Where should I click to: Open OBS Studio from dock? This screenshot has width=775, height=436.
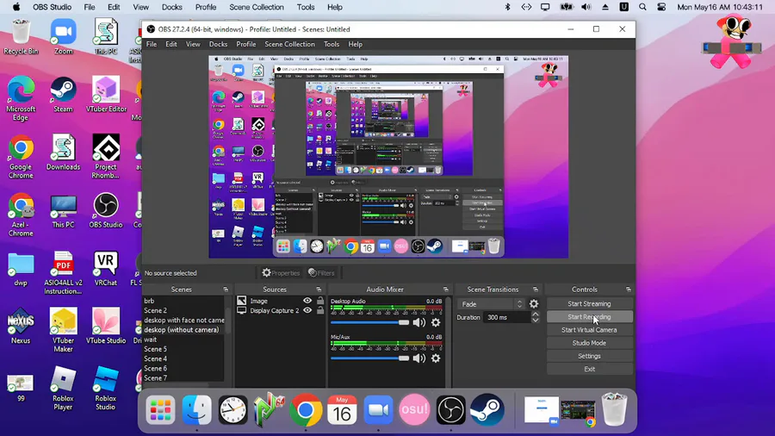click(x=450, y=410)
